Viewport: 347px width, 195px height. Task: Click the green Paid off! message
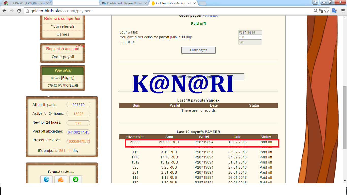(198, 24)
